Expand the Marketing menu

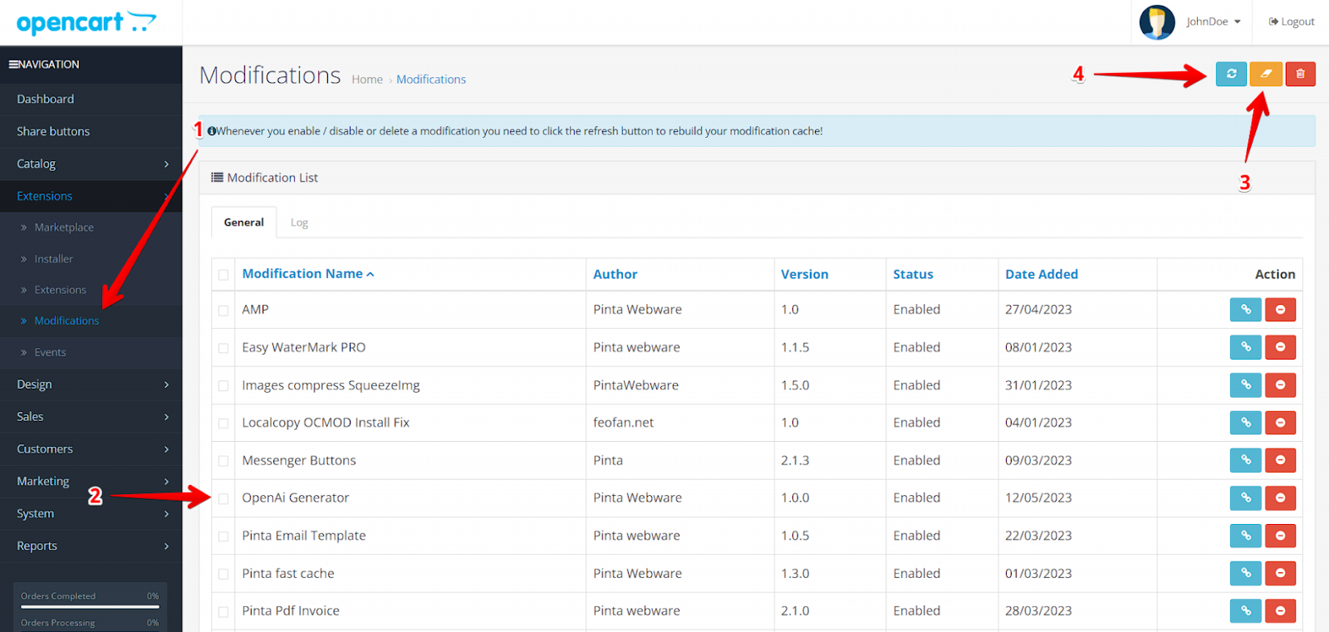(91, 482)
